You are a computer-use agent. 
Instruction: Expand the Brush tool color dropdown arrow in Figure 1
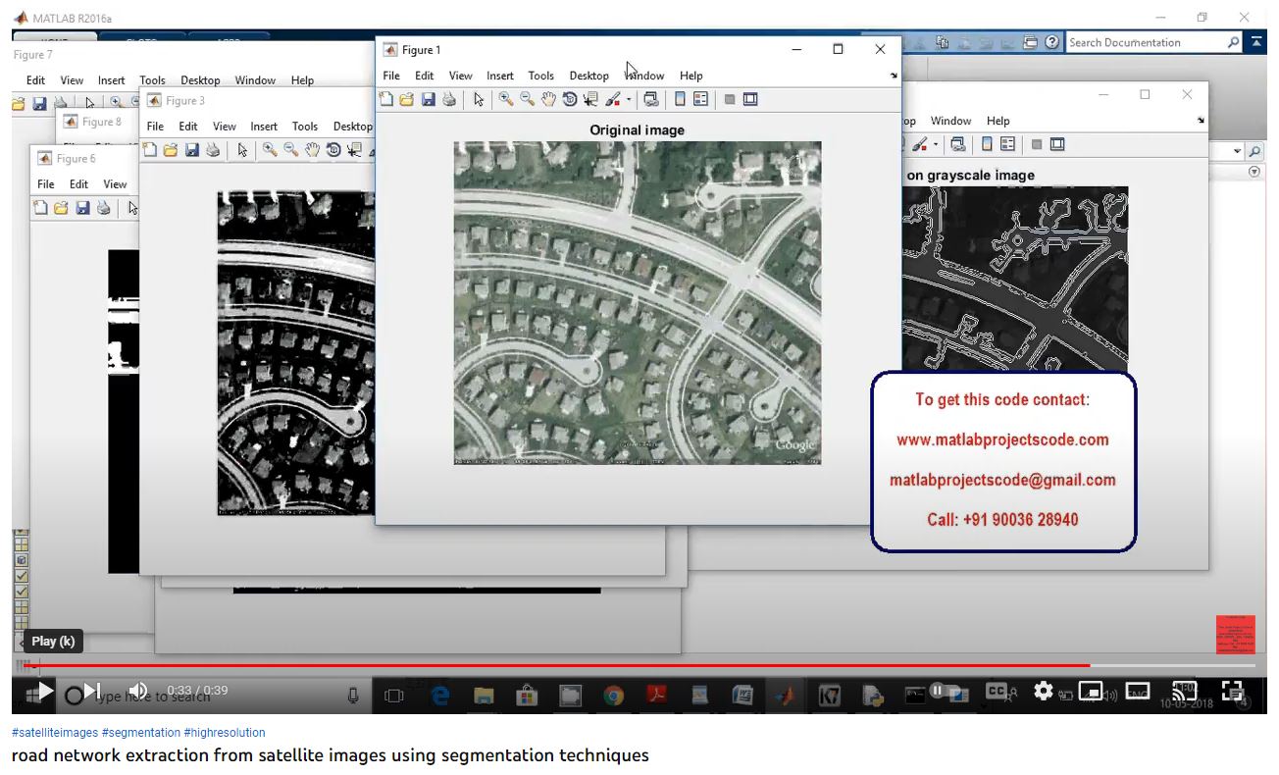629,100
